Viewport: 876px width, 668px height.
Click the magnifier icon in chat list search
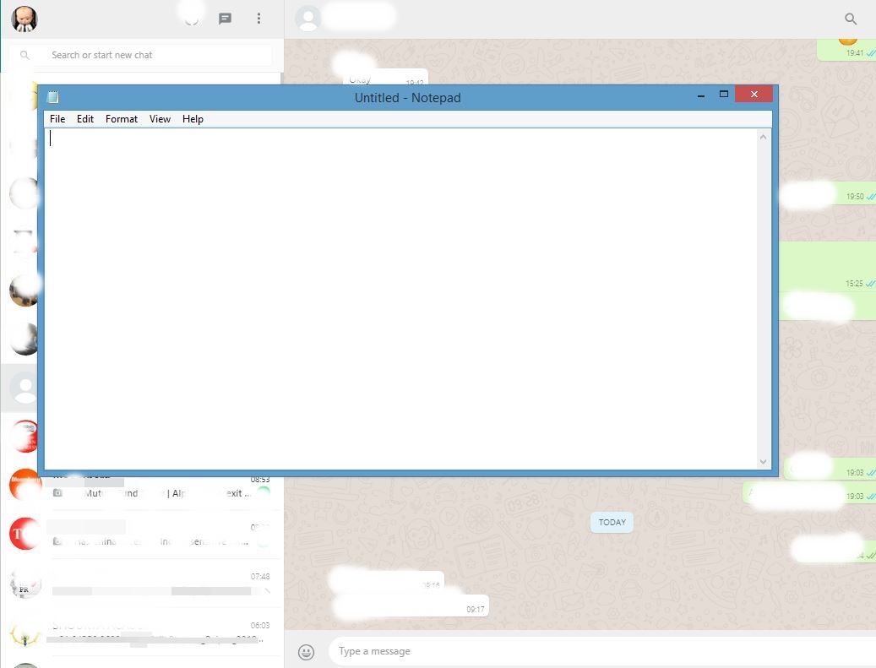tap(24, 55)
